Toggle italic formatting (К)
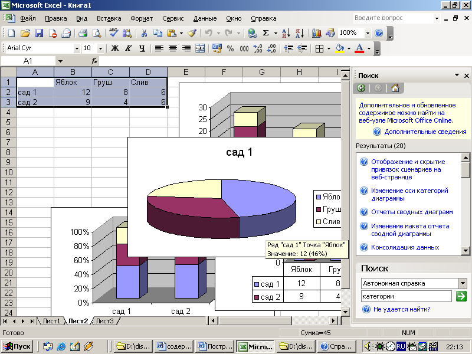The width and height of the screenshot is (472, 354). click(x=129, y=48)
